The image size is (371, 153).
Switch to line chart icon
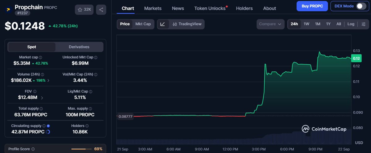click(x=163, y=24)
